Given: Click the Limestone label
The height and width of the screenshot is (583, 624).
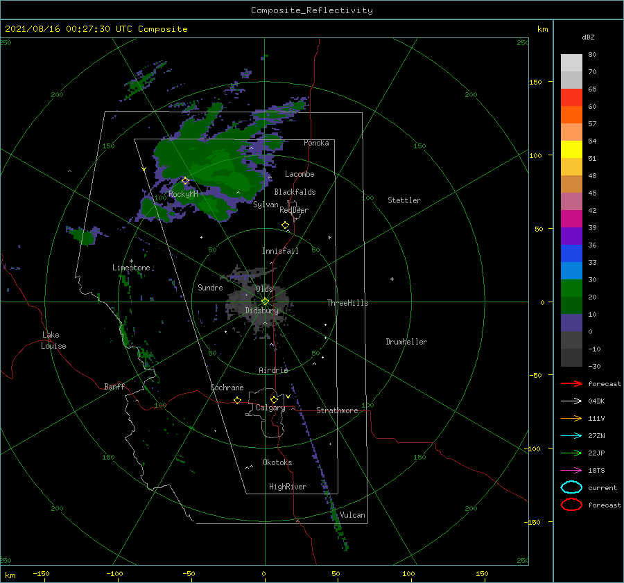Looking at the screenshot, I should (131, 268).
